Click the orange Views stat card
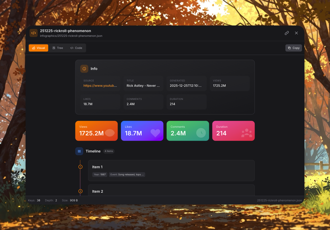Image resolution: width=330 pixels, height=230 pixels. (96, 131)
